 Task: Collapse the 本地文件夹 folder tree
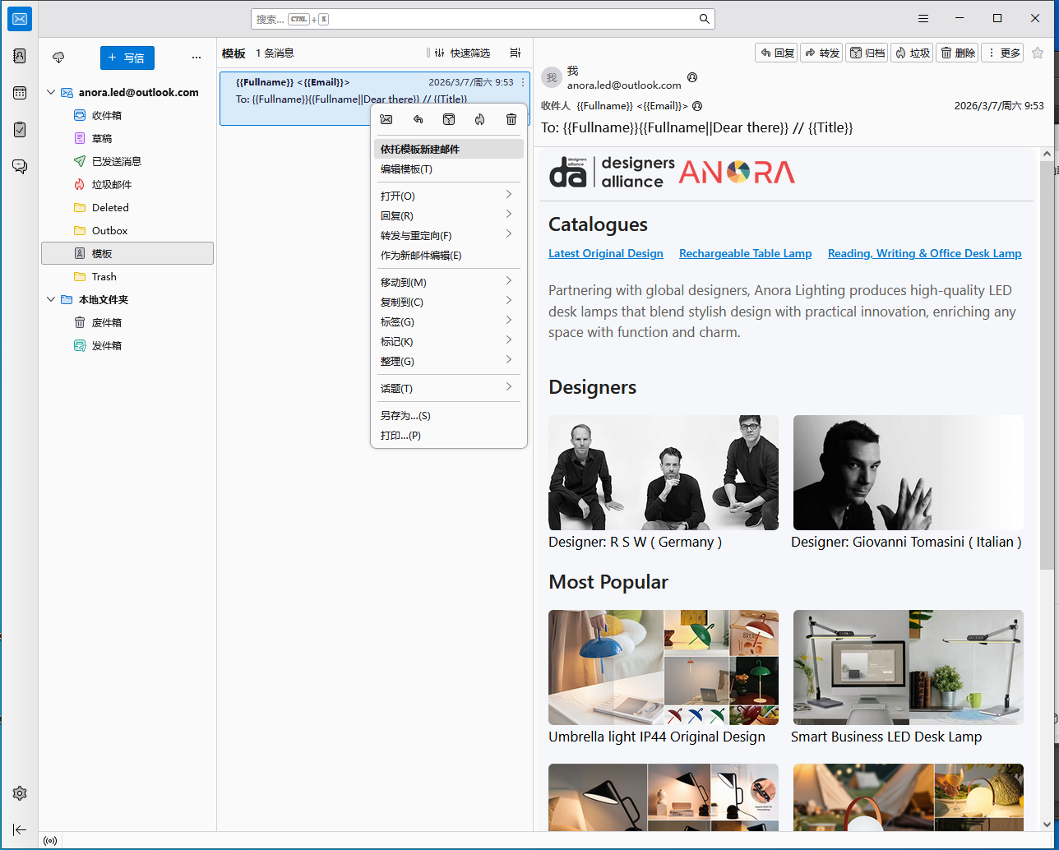click(x=51, y=300)
